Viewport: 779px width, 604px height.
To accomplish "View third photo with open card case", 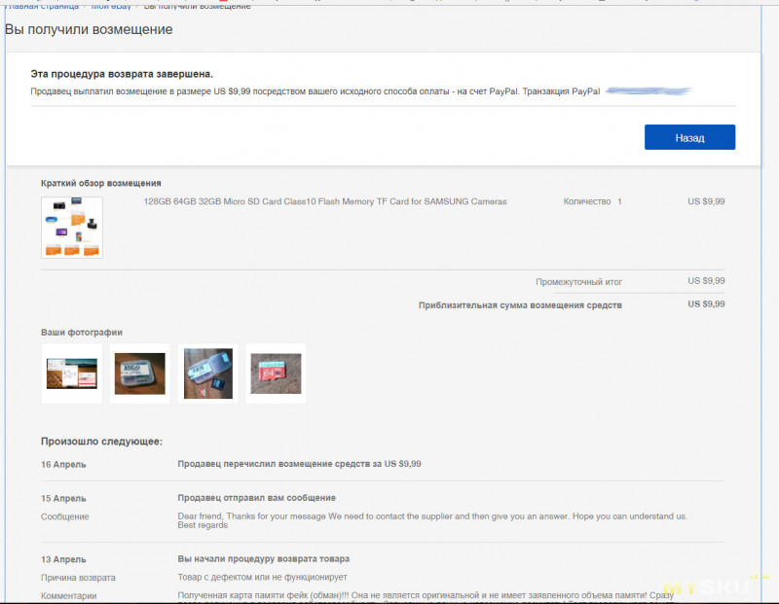I will pyautogui.click(x=208, y=373).
